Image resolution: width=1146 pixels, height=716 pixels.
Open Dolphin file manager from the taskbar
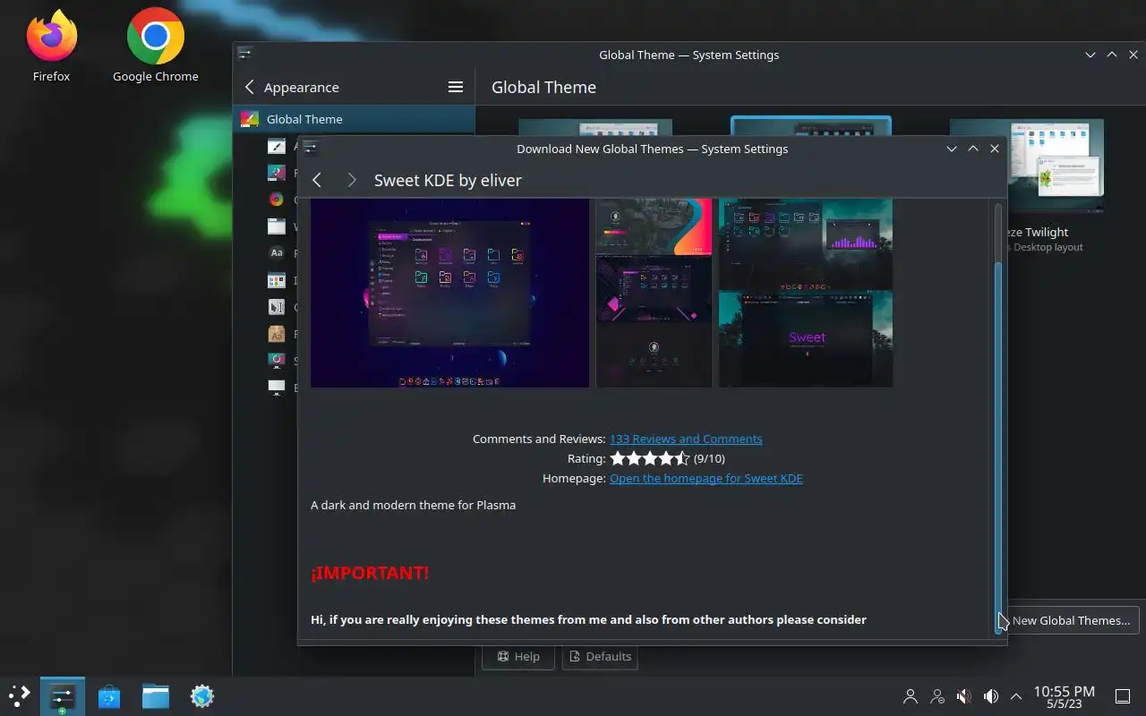(156, 695)
